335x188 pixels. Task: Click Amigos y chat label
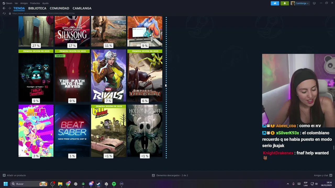[x=321, y=175]
